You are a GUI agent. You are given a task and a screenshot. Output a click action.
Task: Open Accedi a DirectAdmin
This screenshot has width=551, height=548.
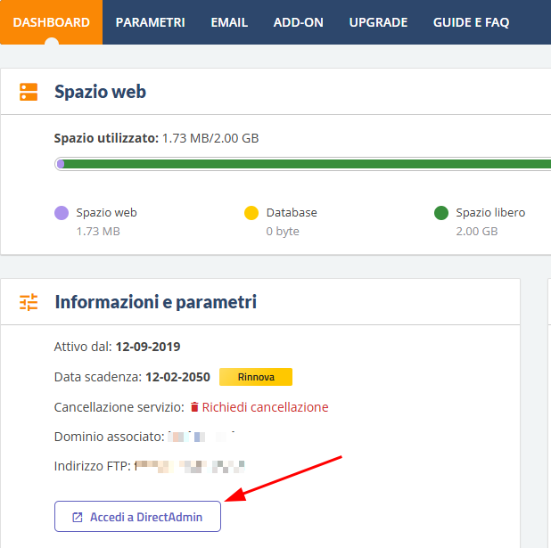137,517
